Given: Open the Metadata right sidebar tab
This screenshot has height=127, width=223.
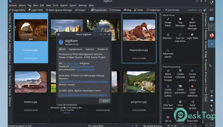Looking at the screenshot, I should [206, 34].
